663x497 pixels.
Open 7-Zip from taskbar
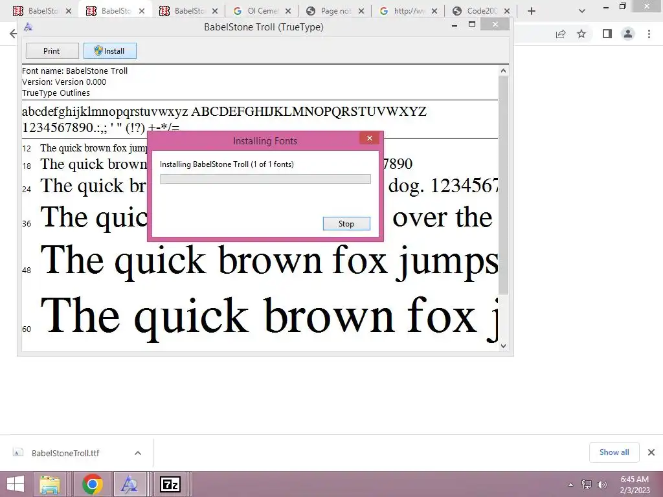[x=170, y=484]
